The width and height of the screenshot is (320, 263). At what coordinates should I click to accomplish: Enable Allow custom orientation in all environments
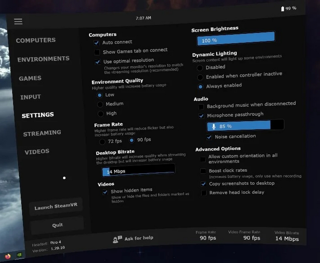(x=203, y=159)
